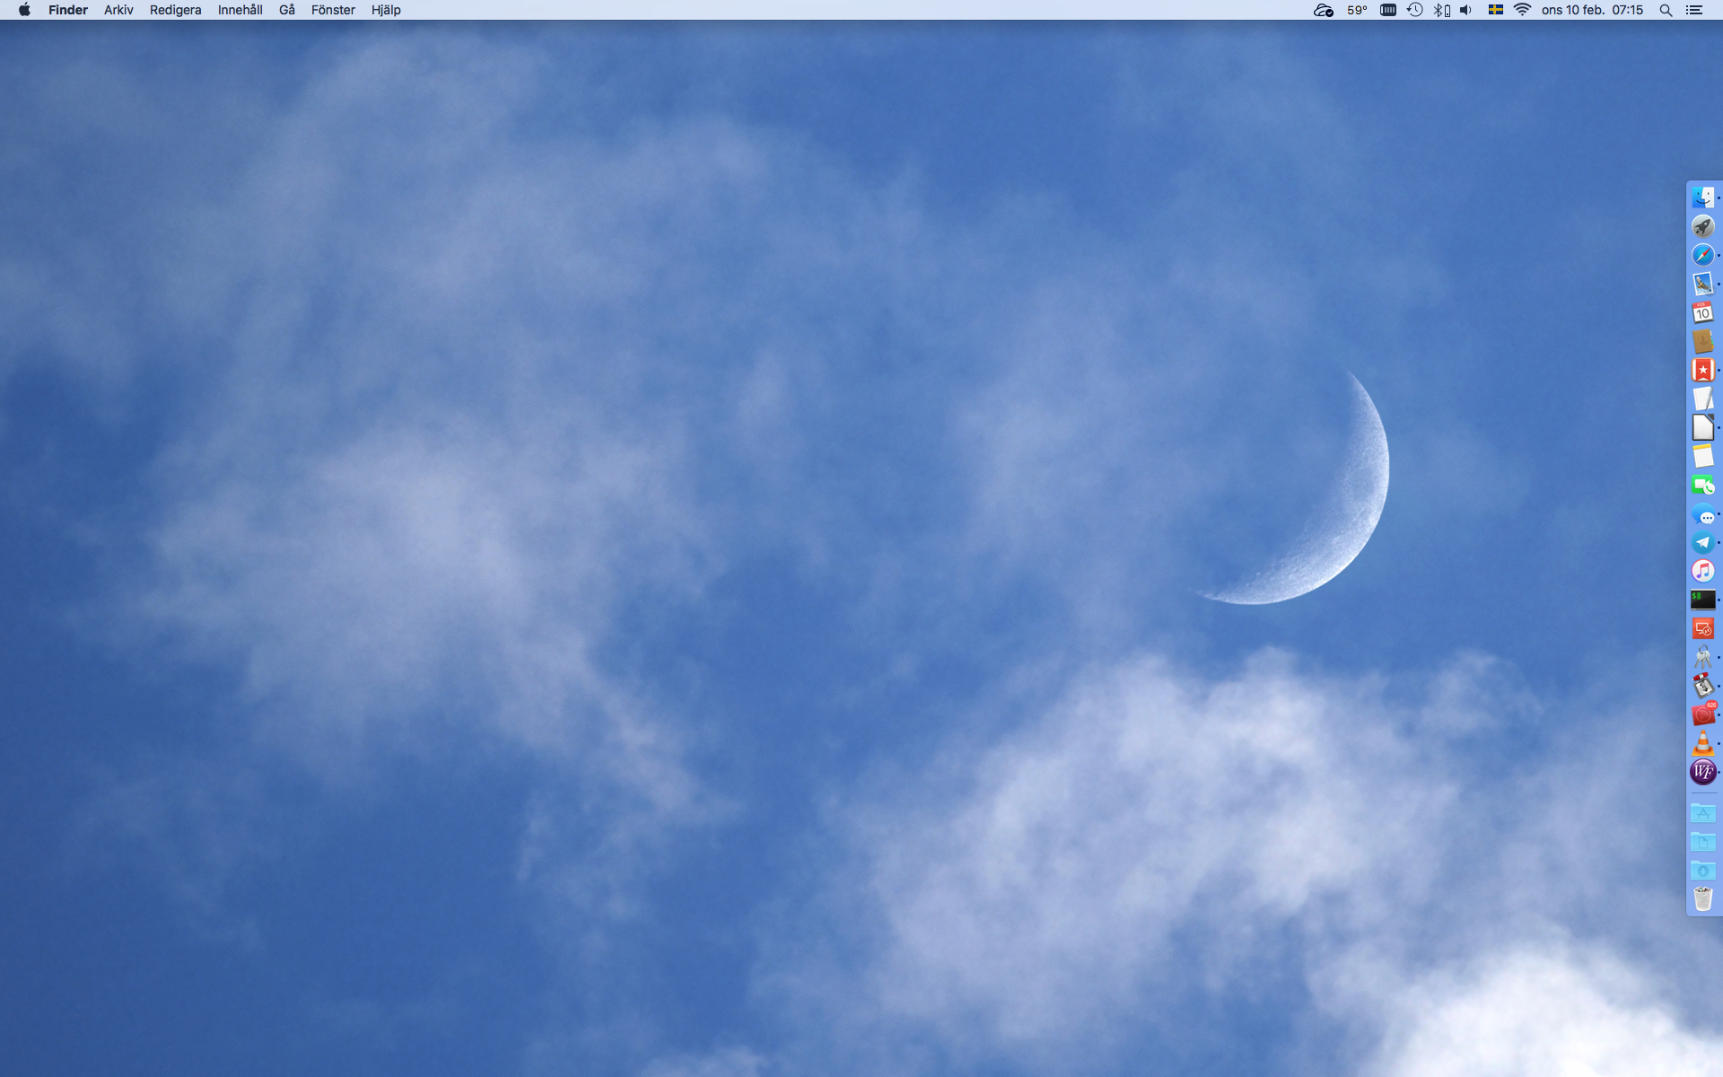
Task: Open the Swedish flag input menu
Action: point(1496,10)
